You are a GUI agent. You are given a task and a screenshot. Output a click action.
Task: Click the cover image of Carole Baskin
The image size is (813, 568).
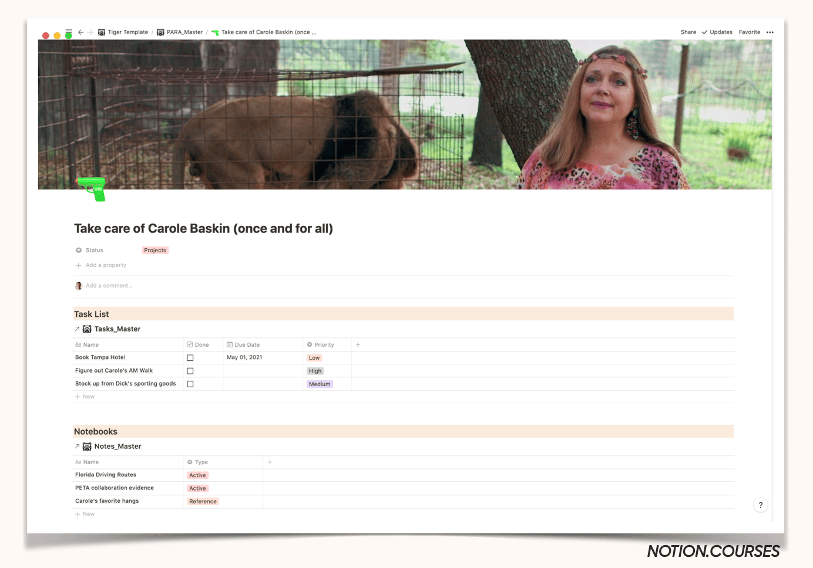[405, 114]
